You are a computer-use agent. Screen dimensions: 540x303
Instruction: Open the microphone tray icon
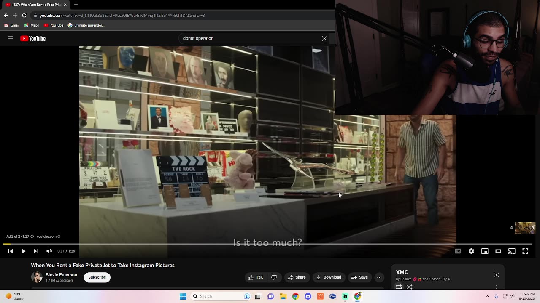(496, 296)
